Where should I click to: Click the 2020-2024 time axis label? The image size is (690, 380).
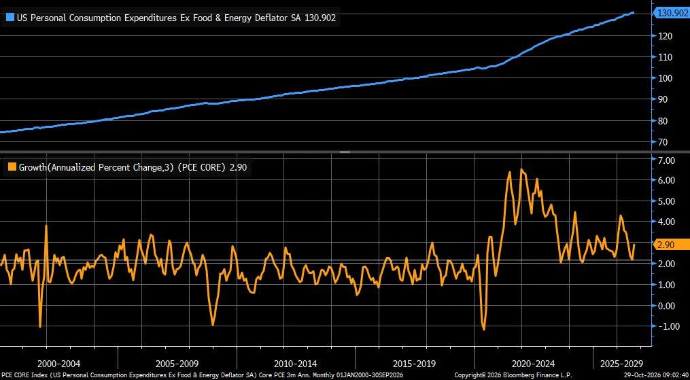tap(533, 364)
